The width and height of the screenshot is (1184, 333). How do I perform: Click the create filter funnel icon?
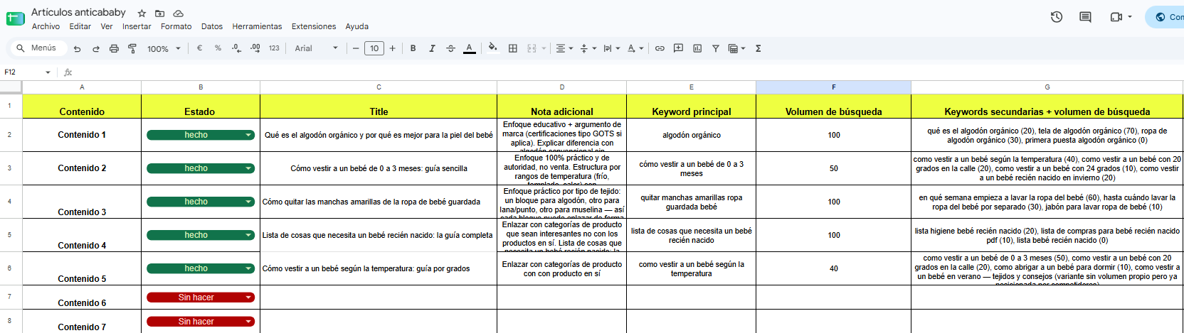coord(716,48)
